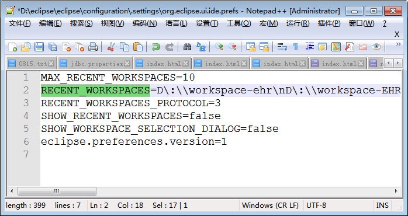The height and width of the screenshot is (216, 408).
Task: Open the 语言(L) menu
Action: [x=176, y=24]
